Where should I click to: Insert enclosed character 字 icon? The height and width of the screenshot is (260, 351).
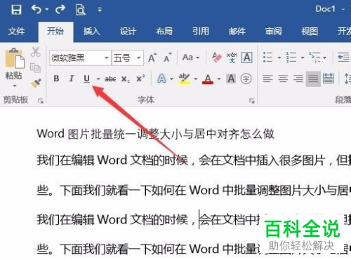(x=246, y=78)
